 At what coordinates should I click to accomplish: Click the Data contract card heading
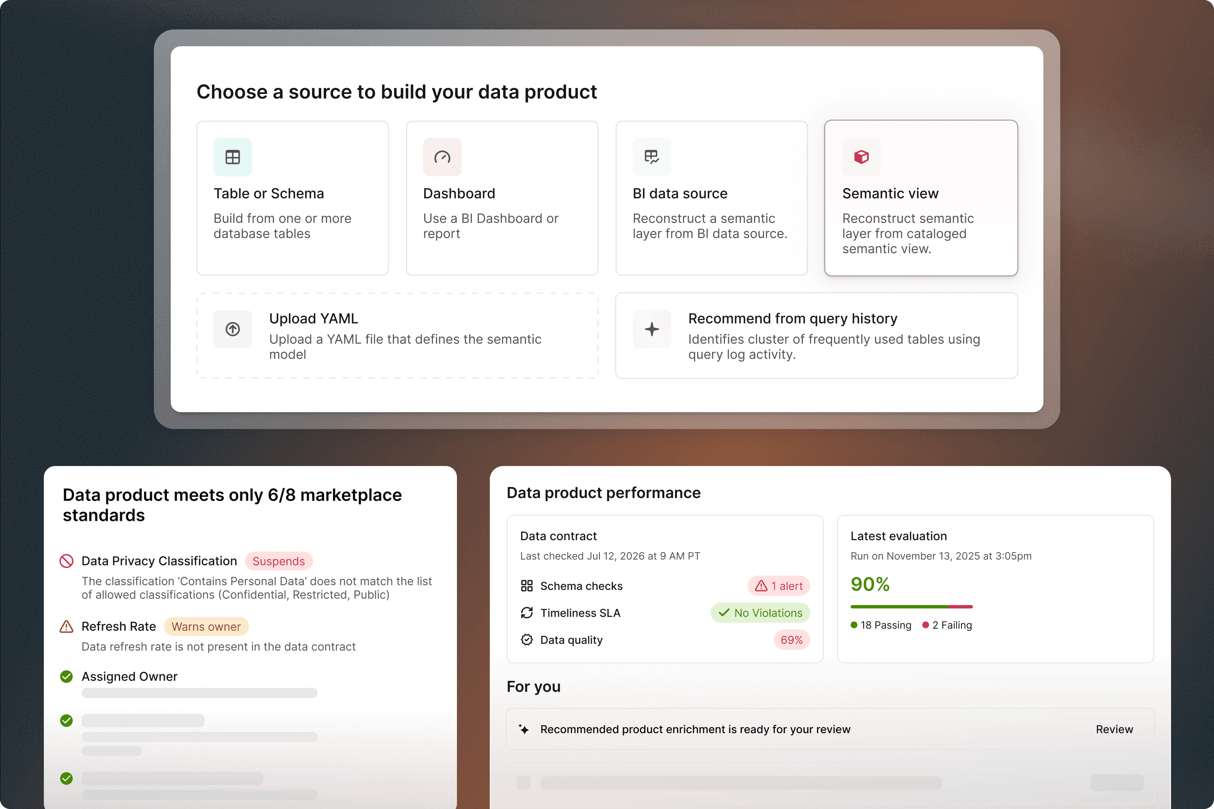tap(559, 536)
